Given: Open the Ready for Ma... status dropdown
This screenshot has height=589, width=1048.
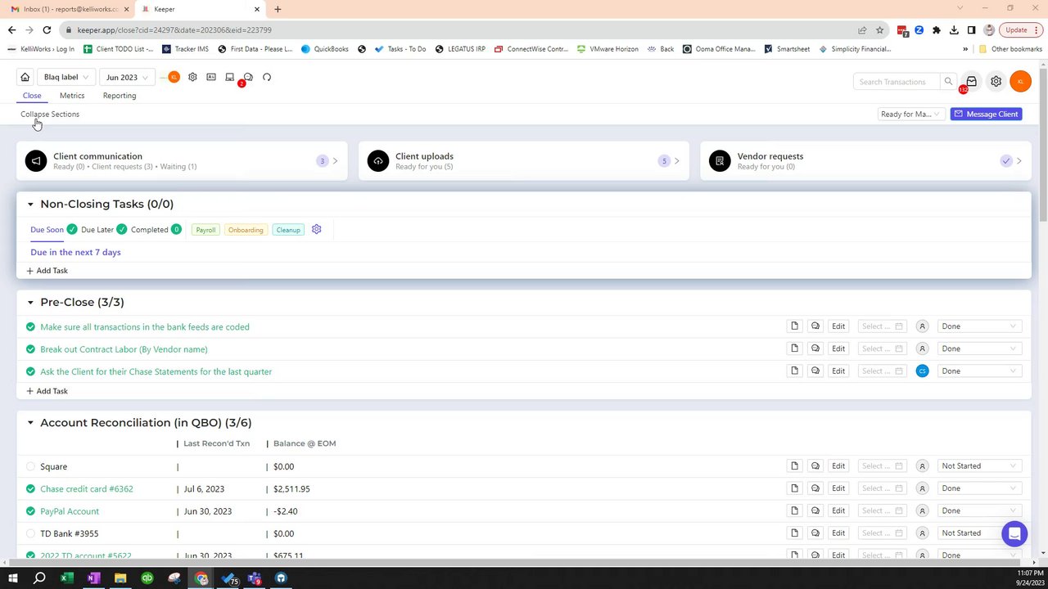Looking at the screenshot, I should 910,114.
